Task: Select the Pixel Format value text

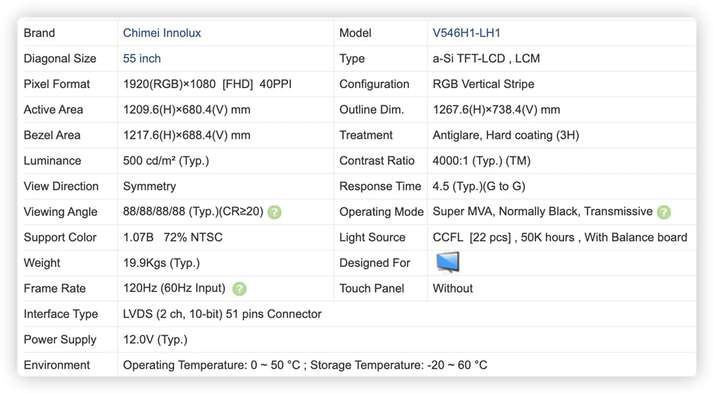Action: (207, 84)
